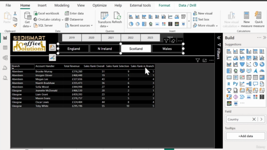The height and width of the screenshot is (150, 267).
Task: Create a Quick measure
Action: coord(259,20)
